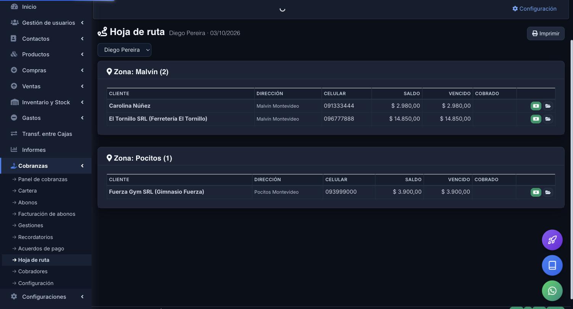The height and width of the screenshot is (309, 573).
Task: Click the Gestión de usuarios people icon
Action: coord(14,22)
